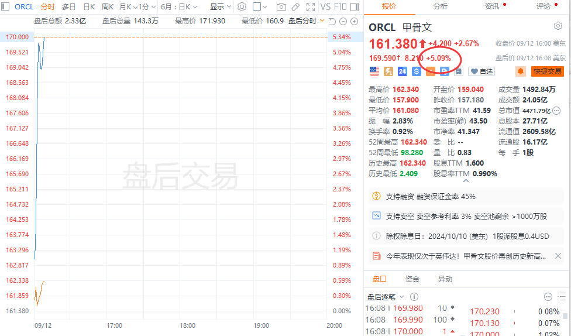Undo chart zoom with reset arrow
Image resolution: width=571 pixels, height=336 pixels.
[x=332, y=22]
